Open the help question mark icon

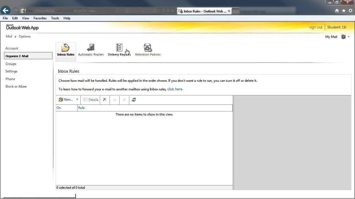tap(343, 37)
